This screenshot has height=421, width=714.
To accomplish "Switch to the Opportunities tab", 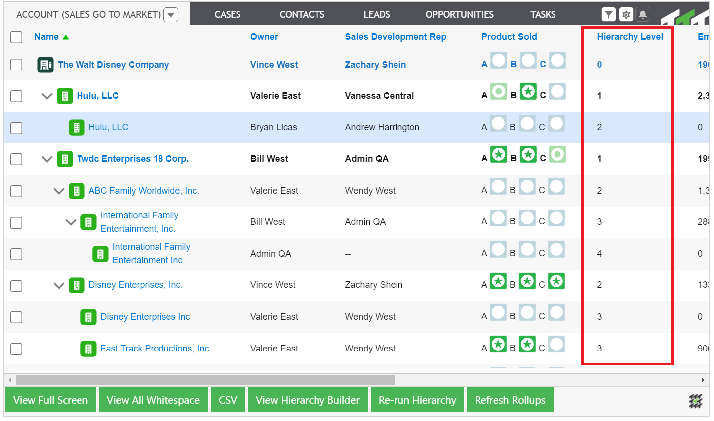I will [x=459, y=14].
